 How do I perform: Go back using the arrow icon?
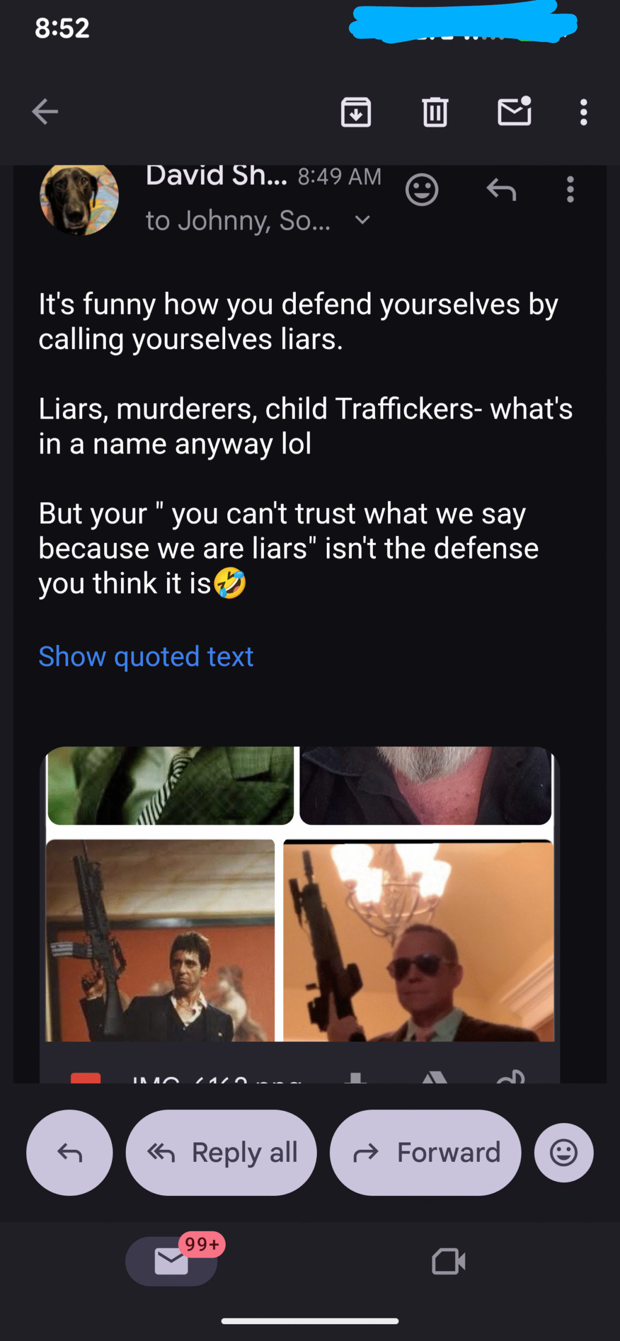point(45,112)
